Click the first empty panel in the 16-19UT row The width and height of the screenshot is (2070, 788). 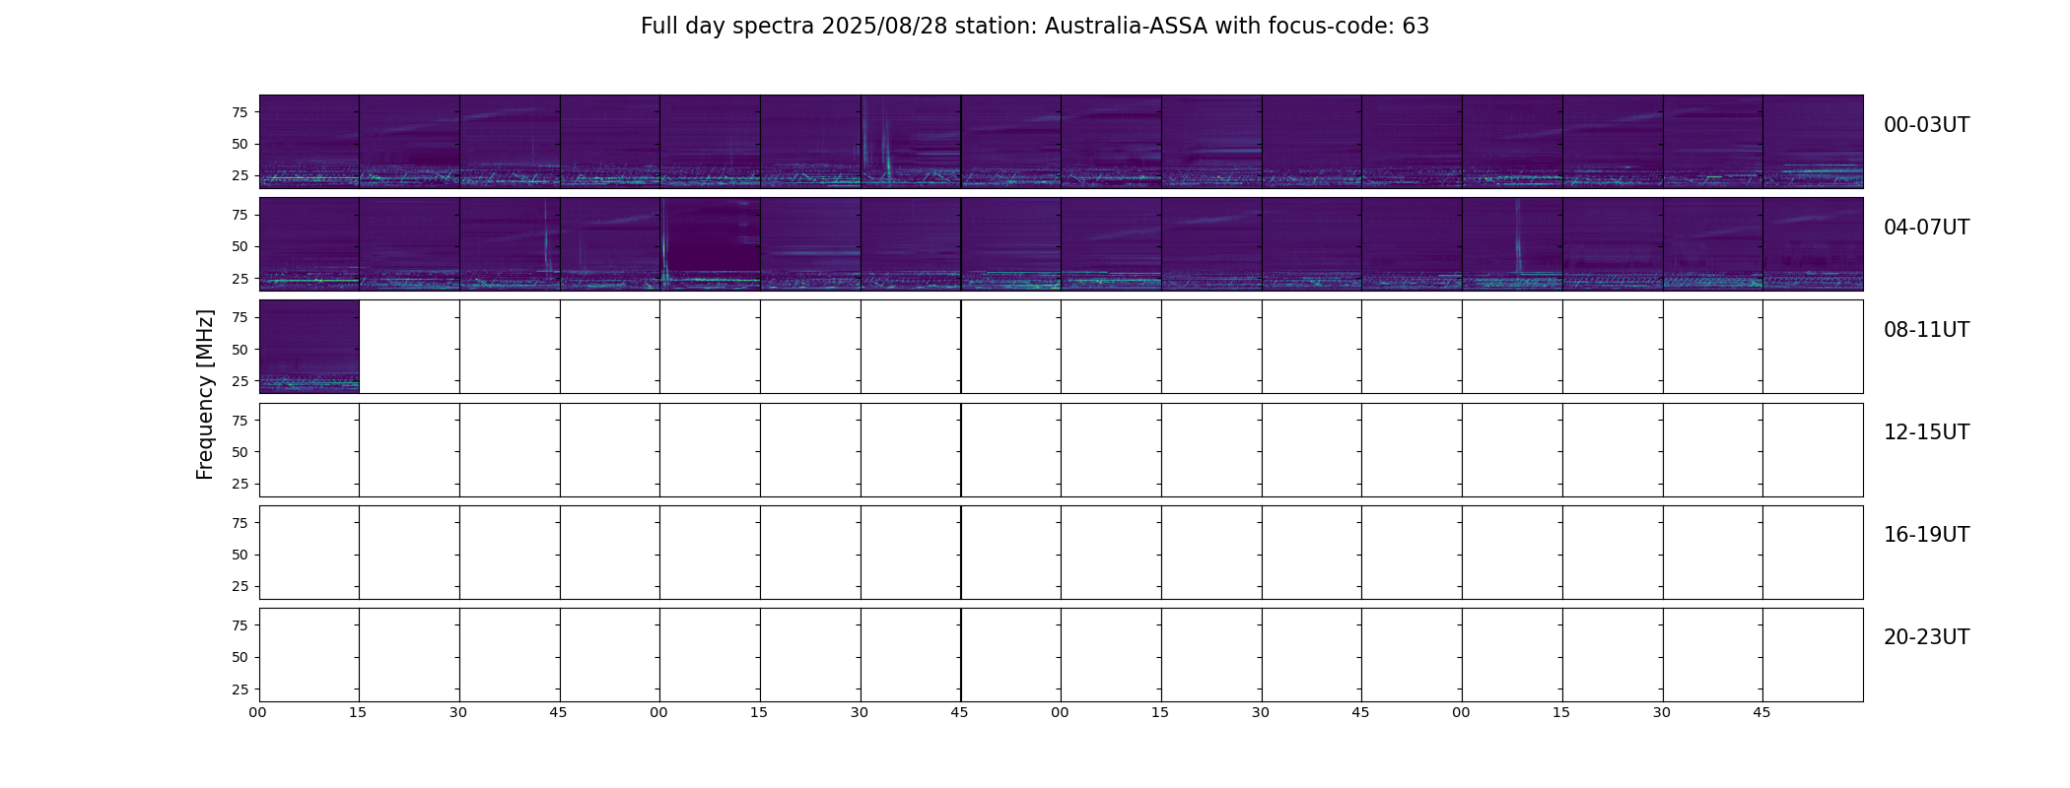pos(310,553)
